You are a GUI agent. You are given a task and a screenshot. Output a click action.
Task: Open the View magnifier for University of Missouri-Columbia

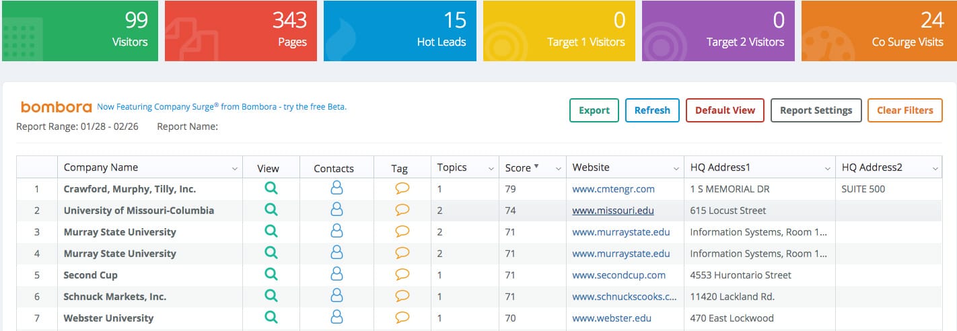271,210
